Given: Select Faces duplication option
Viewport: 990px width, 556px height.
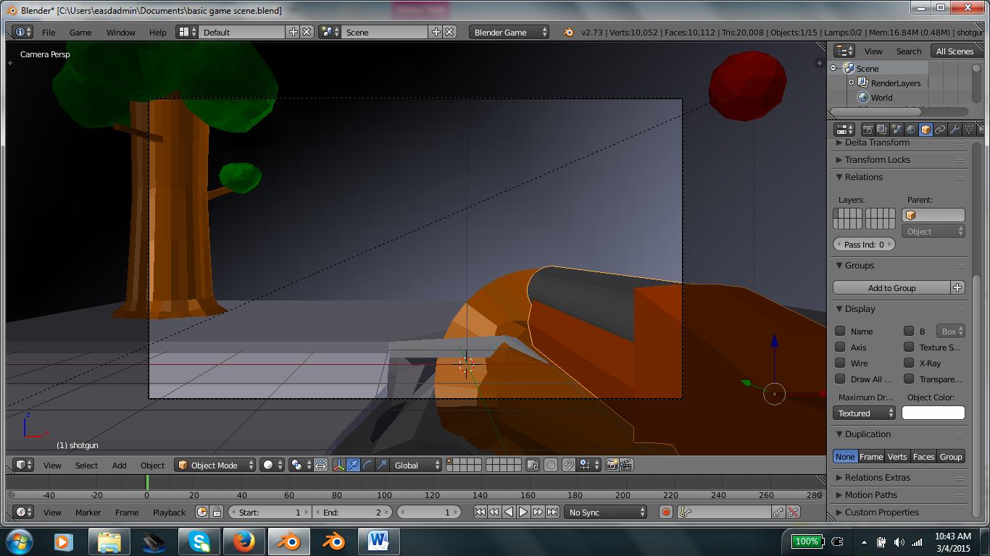Looking at the screenshot, I should coord(923,456).
